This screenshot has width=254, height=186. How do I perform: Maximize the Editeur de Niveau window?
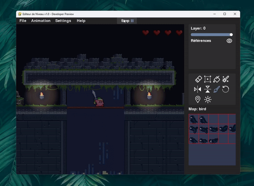(x=225, y=14)
